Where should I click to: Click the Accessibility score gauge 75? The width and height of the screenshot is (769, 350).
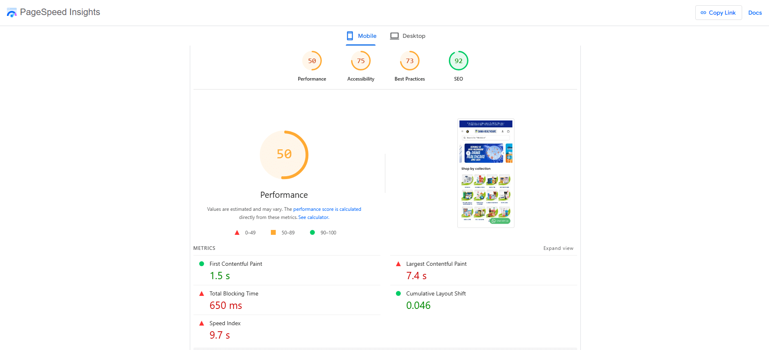coord(360,61)
